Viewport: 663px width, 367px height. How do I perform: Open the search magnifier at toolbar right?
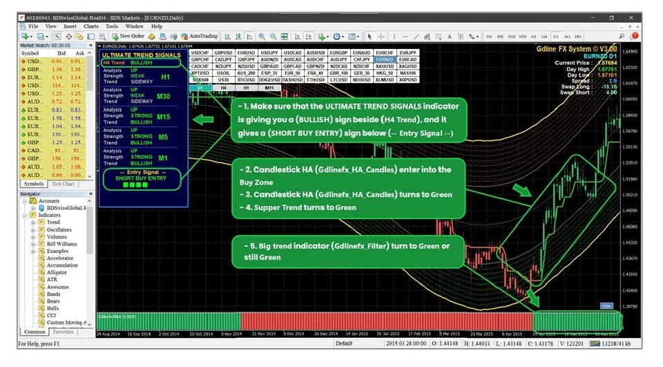622,37
